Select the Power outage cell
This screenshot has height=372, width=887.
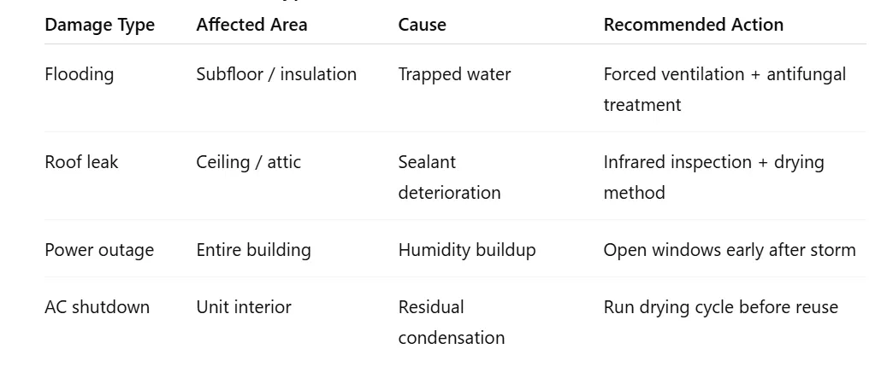pyautogui.click(x=99, y=250)
